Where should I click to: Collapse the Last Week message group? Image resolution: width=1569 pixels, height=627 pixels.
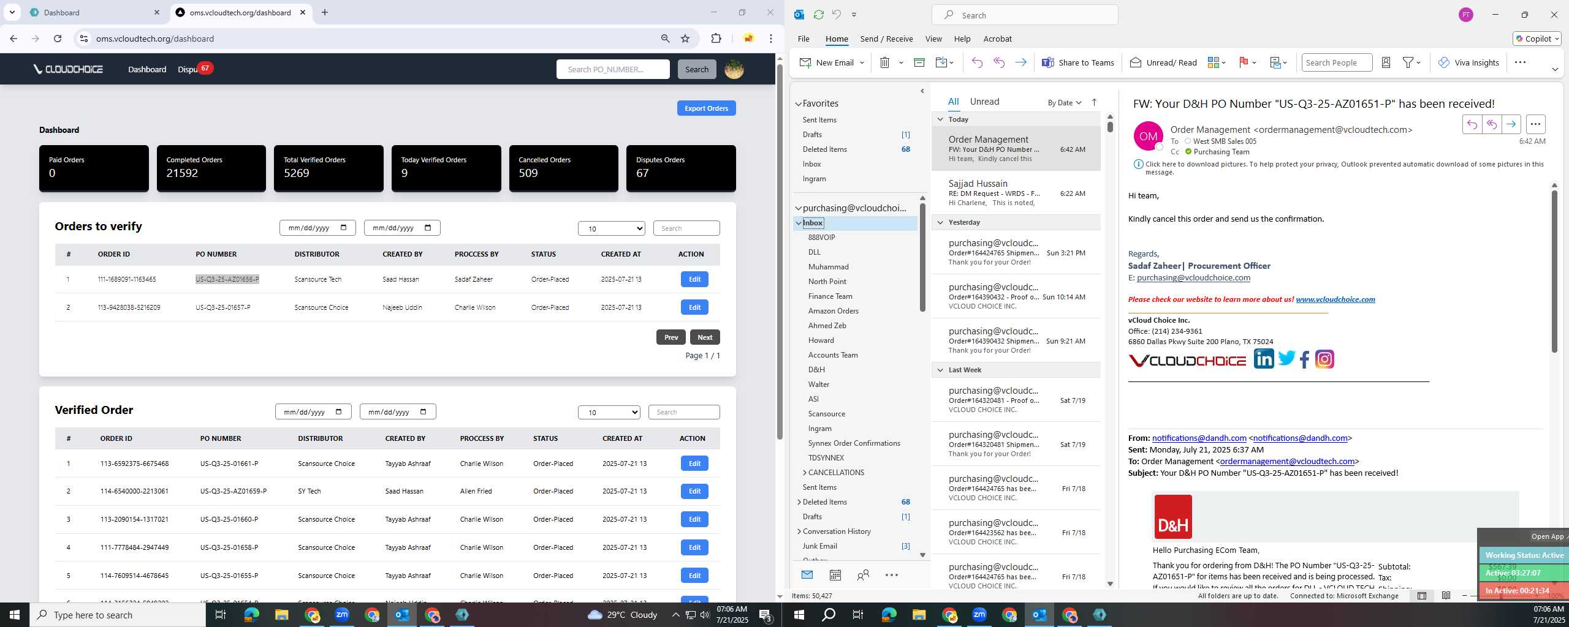(x=940, y=370)
